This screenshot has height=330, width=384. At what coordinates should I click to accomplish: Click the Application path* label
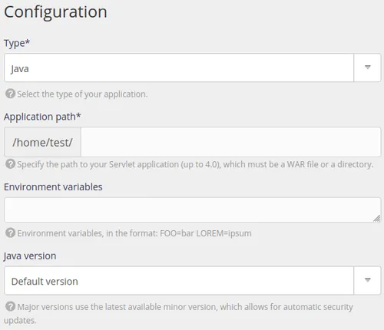pos(42,117)
